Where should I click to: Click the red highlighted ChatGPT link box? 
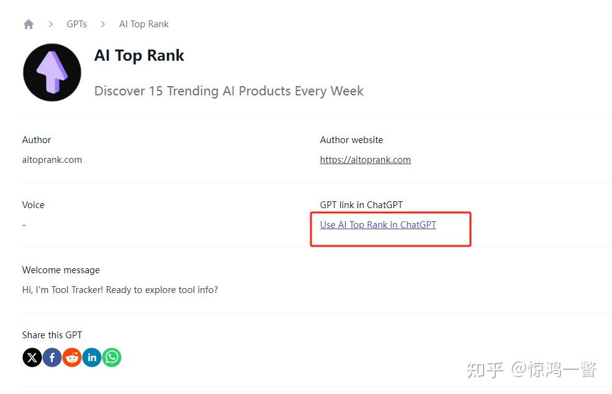point(390,229)
